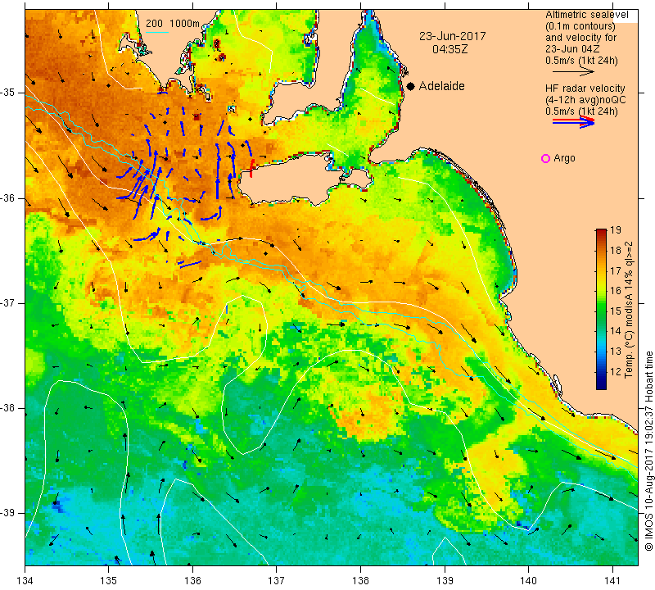Click the longitude label 138
Image resolution: width=655 pixels, height=590 pixels.
[x=360, y=580]
